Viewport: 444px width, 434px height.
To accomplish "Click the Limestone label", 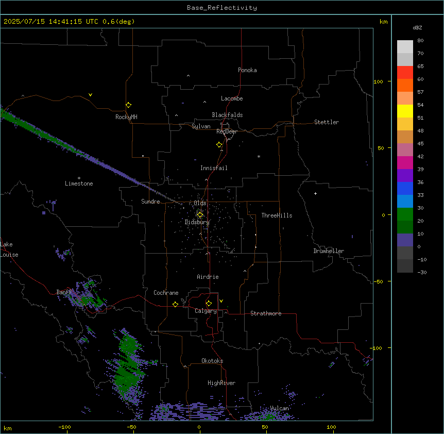I will click(79, 183).
